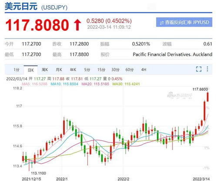
Task: Switch to the 周K weekly tab
Action: coord(45,70)
